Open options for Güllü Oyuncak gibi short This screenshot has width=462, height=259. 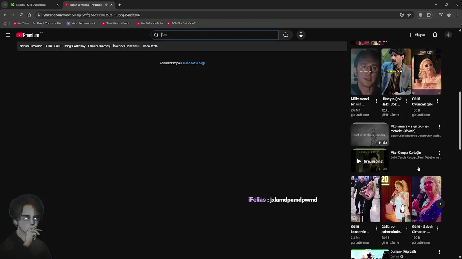coord(437,101)
